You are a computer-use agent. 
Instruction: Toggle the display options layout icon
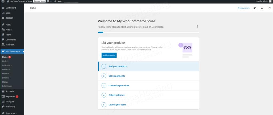(255, 8)
